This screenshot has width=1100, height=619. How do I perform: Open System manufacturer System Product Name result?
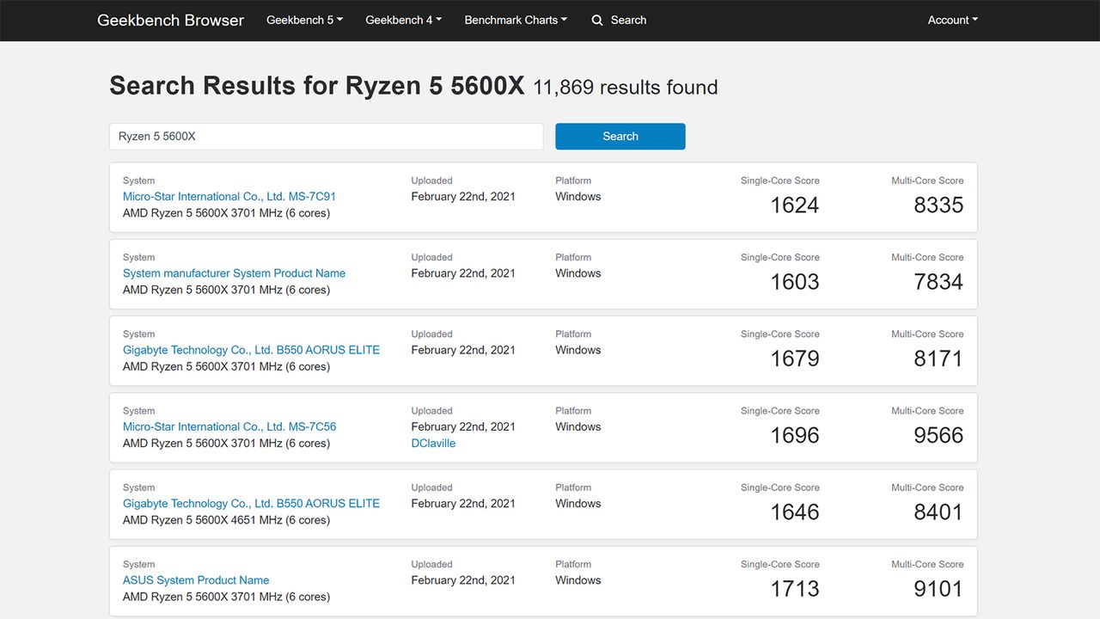tap(234, 273)
